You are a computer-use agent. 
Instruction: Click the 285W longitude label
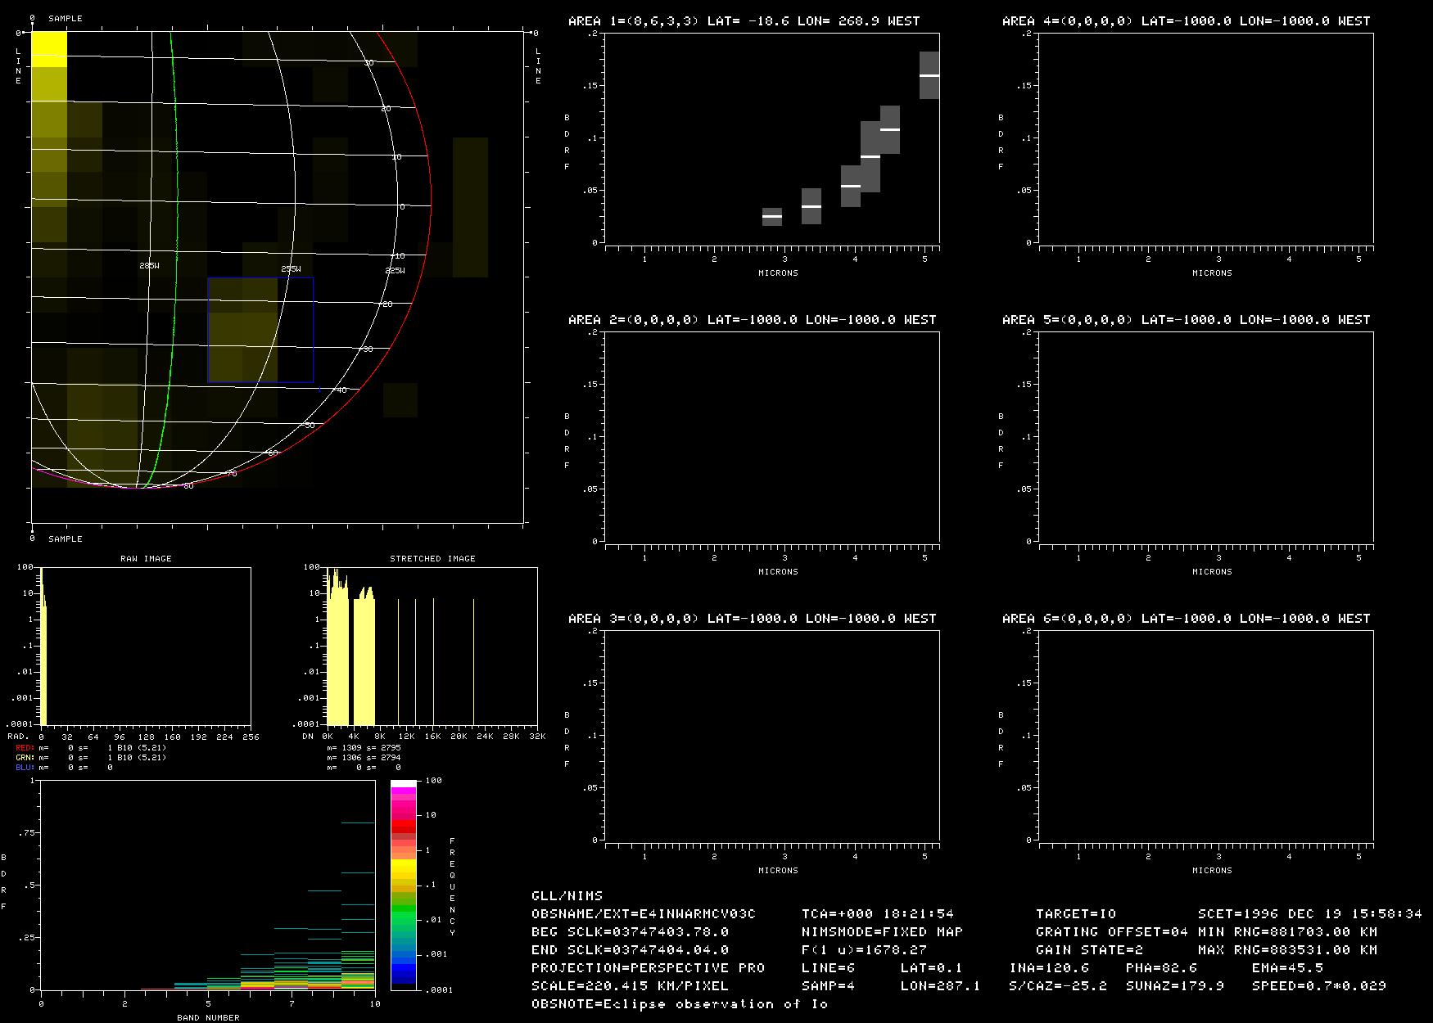tap(150, 266)
